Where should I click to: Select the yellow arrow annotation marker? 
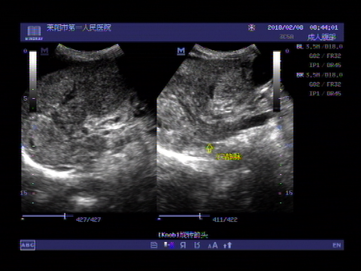click(x=210, y=148)
